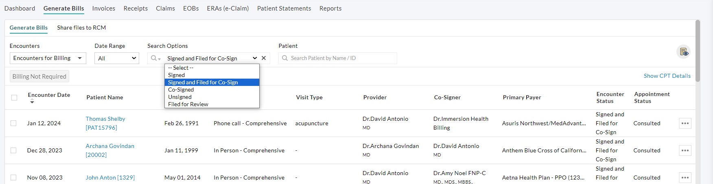Click the Billing Not Required button
713x184 pixels.
tap(39, 76)
